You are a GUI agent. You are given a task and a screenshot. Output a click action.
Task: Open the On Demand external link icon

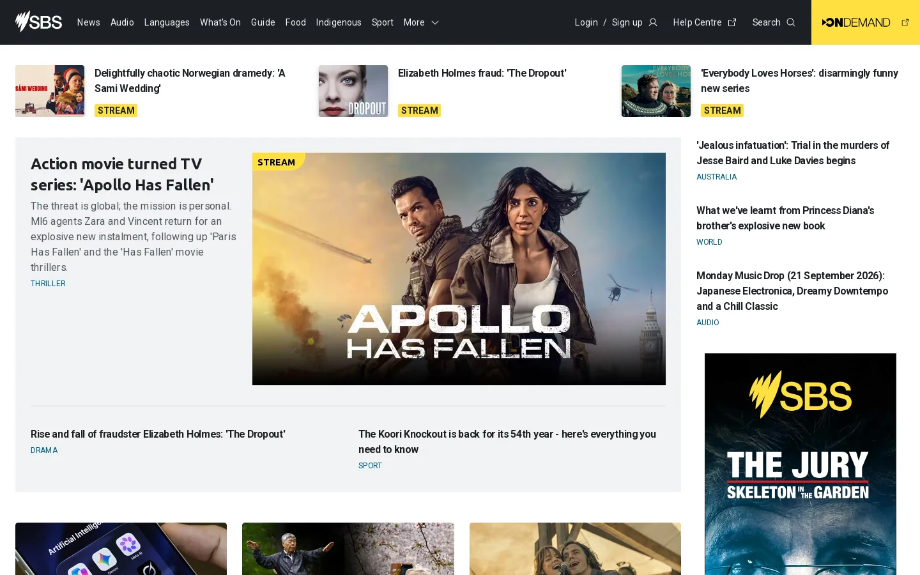point(905,22)
